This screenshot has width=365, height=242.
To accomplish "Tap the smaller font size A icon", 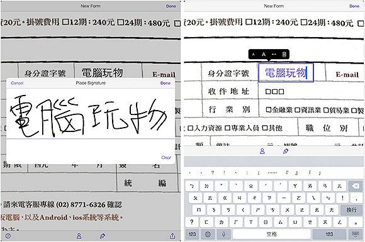I will tap(254, 55).
